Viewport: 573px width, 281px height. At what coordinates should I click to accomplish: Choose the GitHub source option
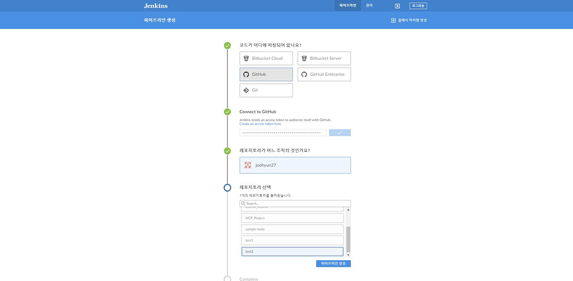click(x=266, y=74)
